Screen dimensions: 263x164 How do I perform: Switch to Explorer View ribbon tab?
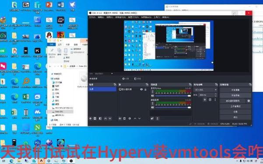76,44
